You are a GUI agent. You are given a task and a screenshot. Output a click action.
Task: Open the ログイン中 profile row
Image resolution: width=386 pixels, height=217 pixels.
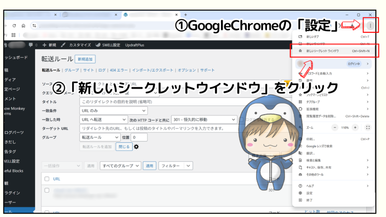334,64
